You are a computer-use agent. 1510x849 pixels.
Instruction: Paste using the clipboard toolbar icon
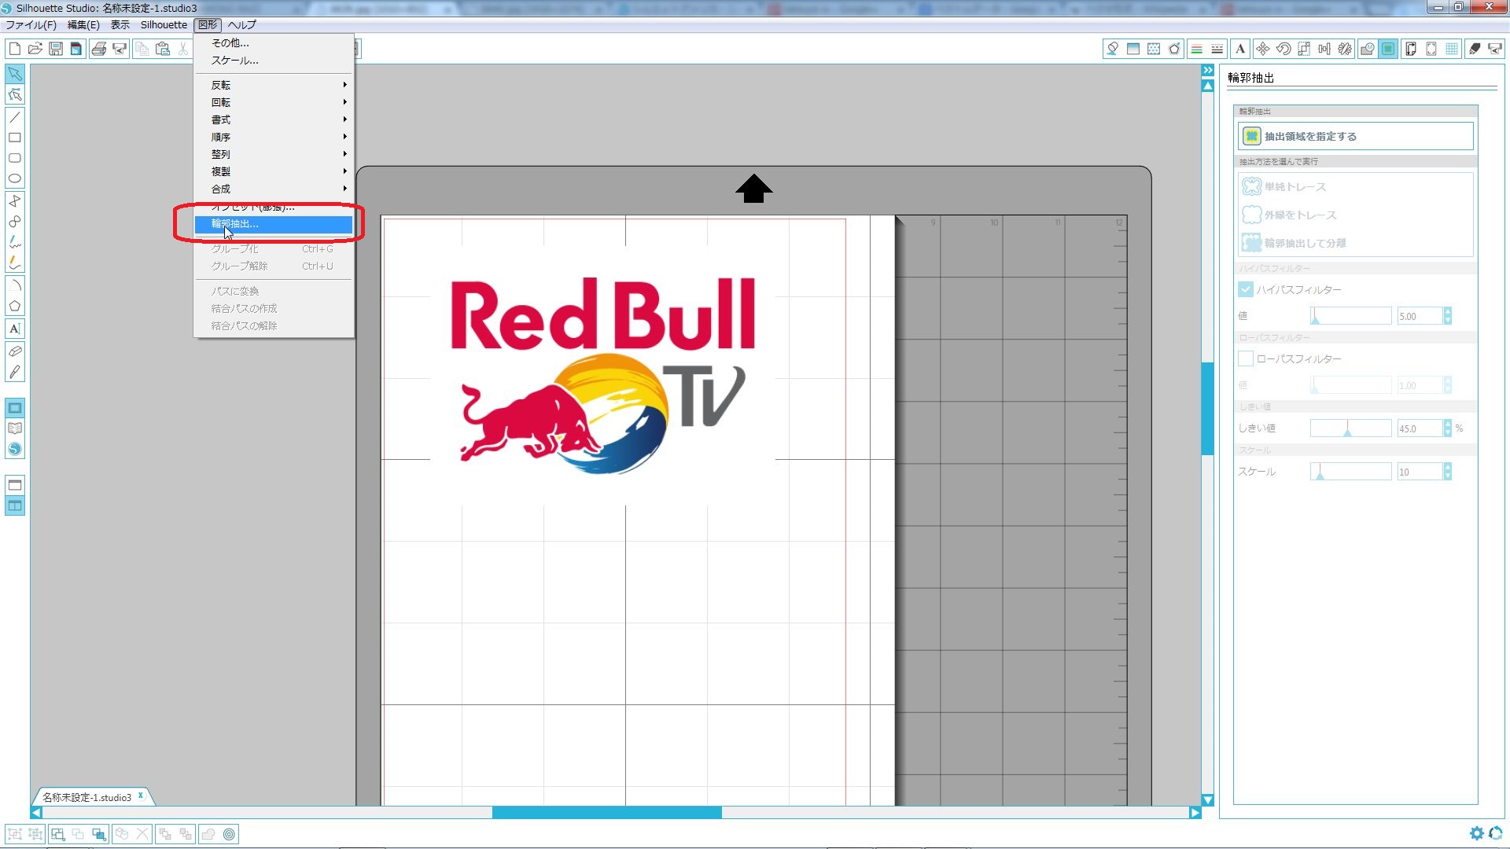tap(163, 49)
